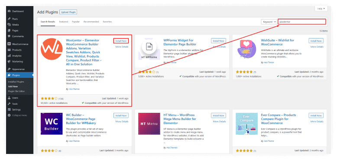Click the HT Menu plugin logo

click(149, 124)
